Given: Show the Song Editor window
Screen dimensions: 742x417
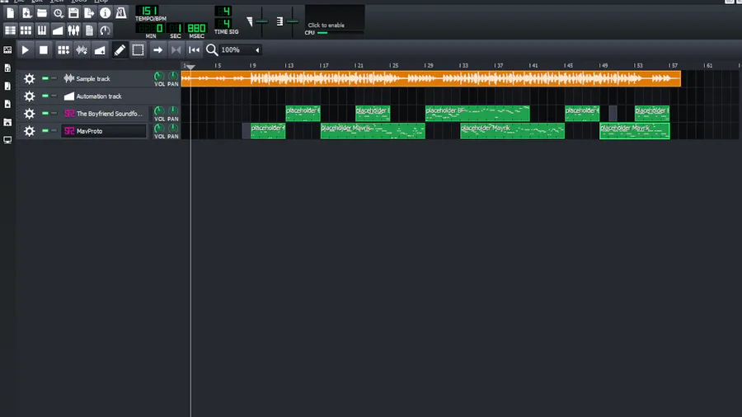Looking at the screenshot, I should pos(11,30).
